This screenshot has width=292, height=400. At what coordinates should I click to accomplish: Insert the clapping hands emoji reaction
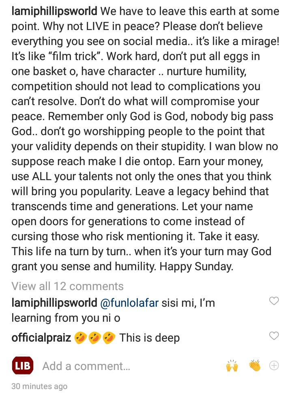255,366
